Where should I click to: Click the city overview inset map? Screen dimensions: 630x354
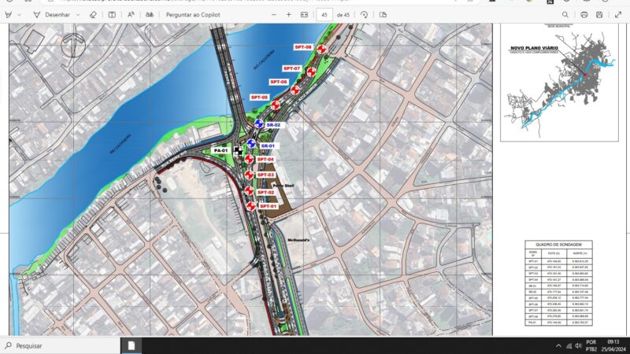[x=559, y=83]
